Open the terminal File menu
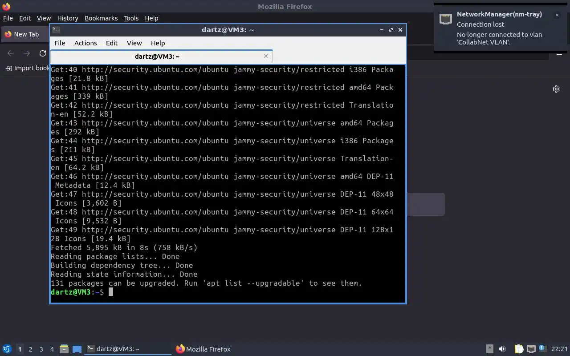 (x=60, y=43)
